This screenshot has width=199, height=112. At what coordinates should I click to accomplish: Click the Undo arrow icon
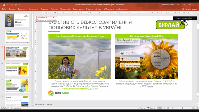pyautogui.click(x=8, y=5)
